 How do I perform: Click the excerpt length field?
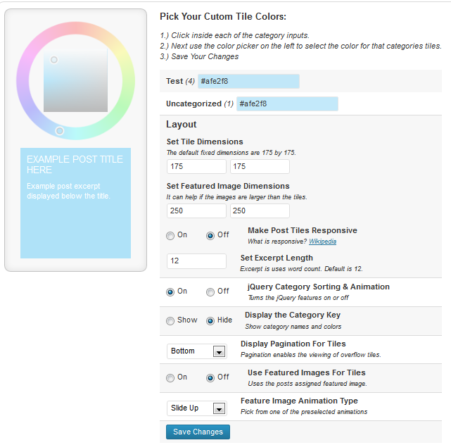[x=196, y=261]
